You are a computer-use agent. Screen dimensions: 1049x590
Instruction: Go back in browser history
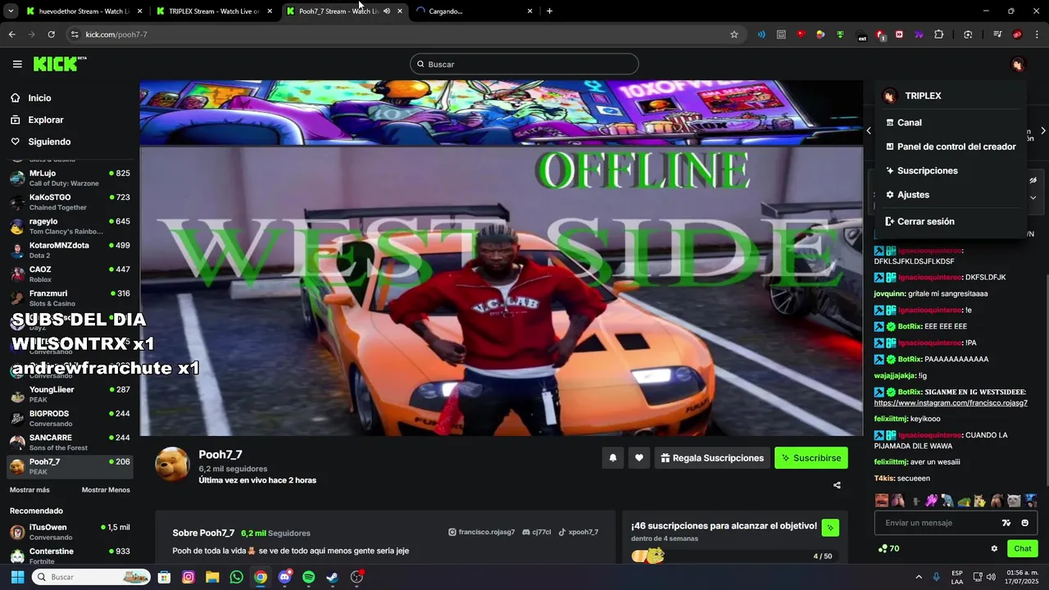11,34
